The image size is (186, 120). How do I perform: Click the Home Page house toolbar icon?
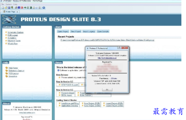click(16, 8)
